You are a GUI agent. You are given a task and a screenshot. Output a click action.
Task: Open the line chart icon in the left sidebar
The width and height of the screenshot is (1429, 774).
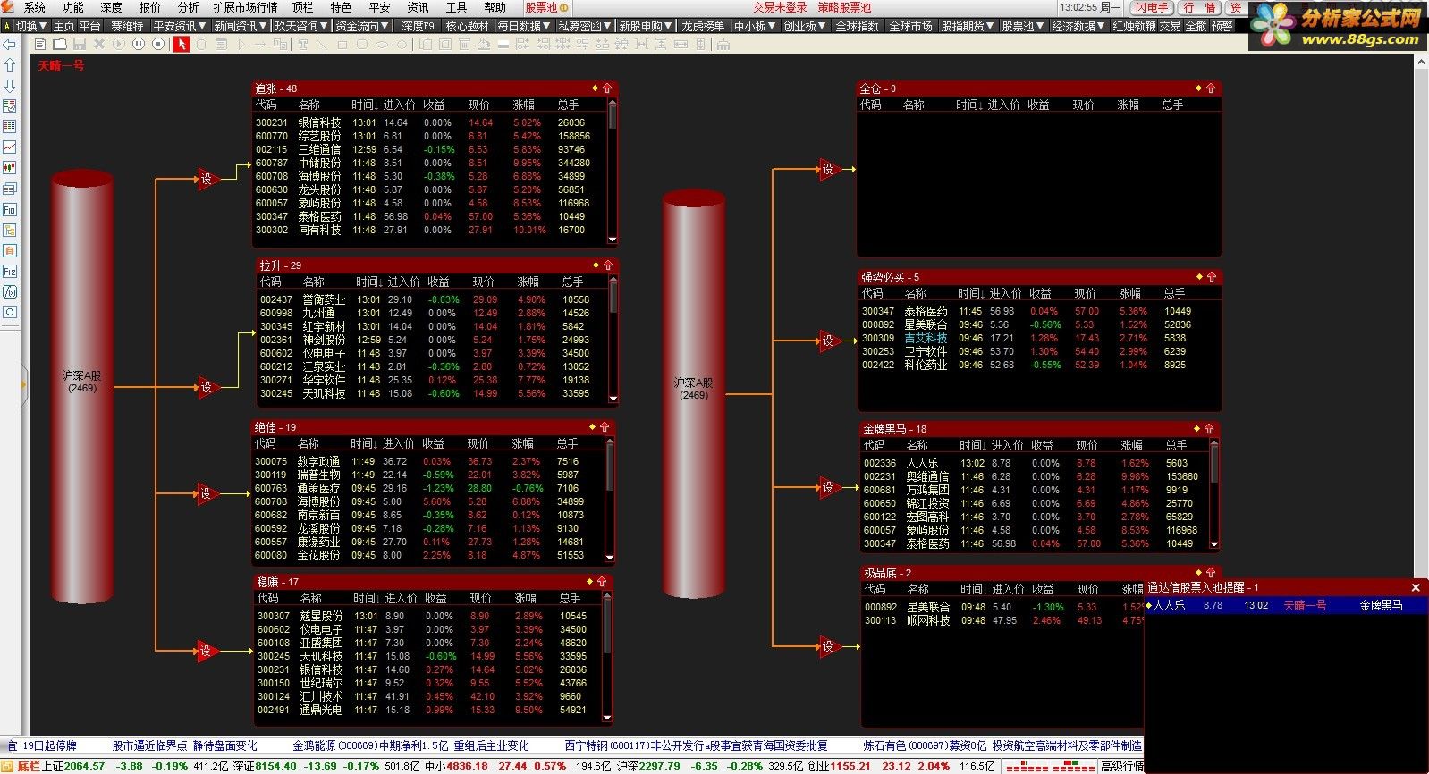pos(10,147)
